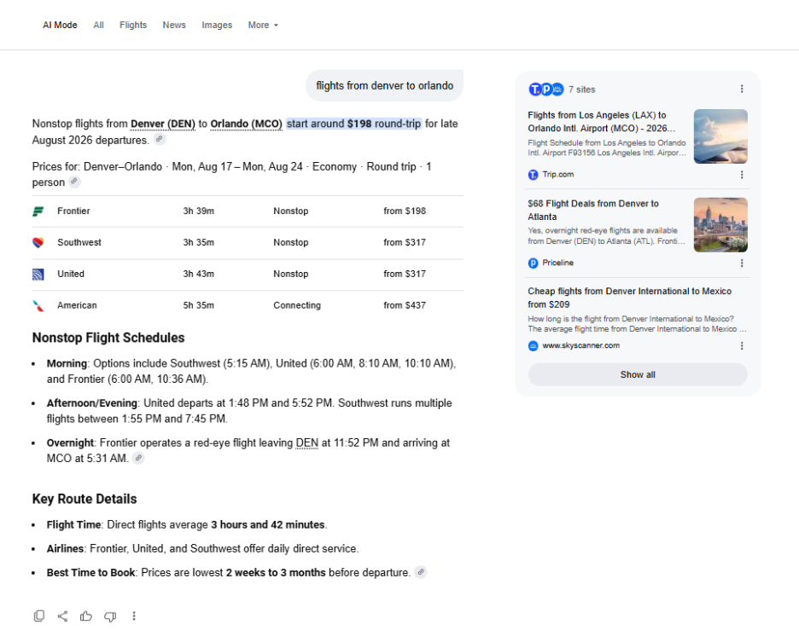This screenshot has height=642, width=799.
Task: Click the thumbs up feedback icon
Action: tap(86, 616)
